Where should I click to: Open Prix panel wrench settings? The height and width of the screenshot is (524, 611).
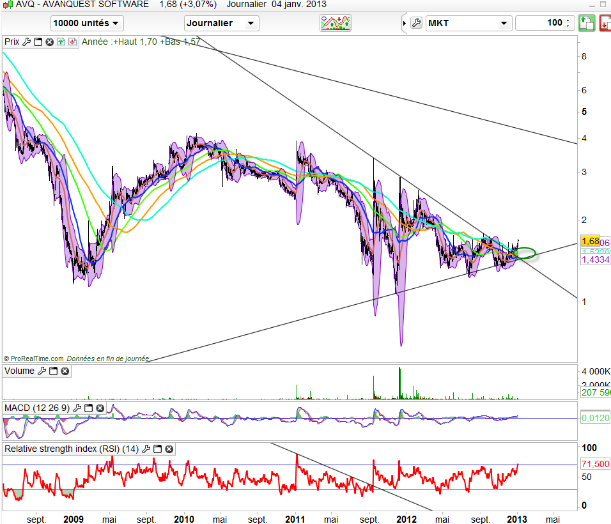tap(26, 42)
